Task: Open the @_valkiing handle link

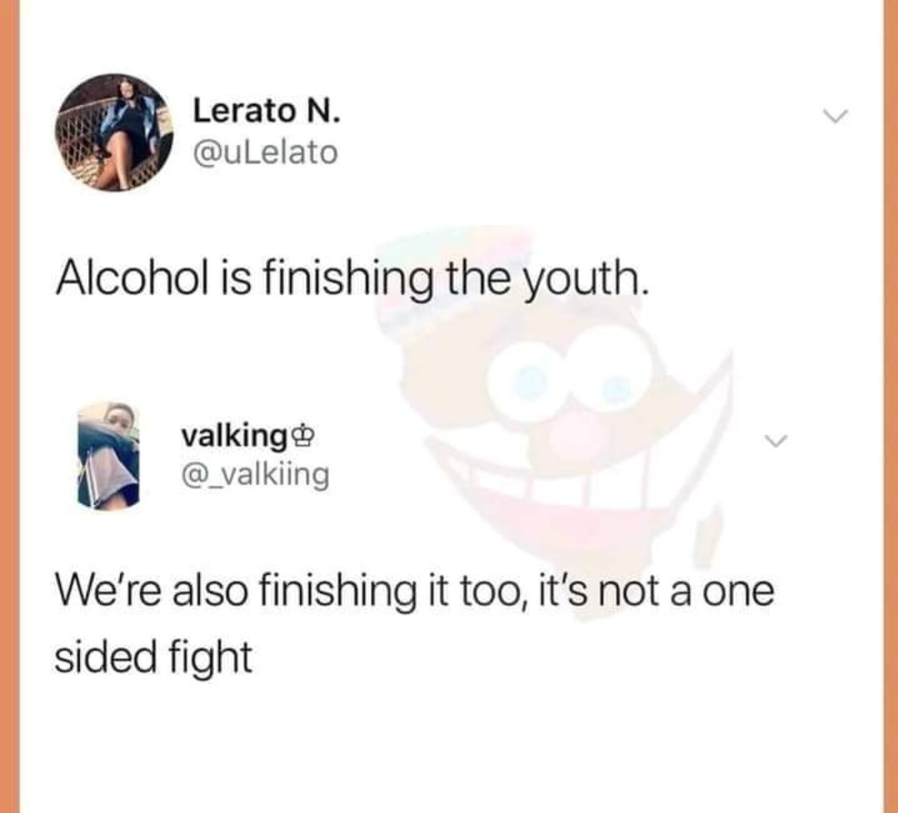Action: click(255, 475)
